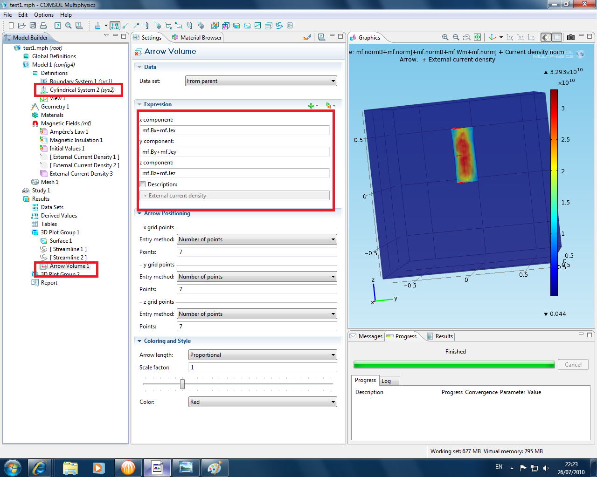Zoom out on the Graphics view
597x477 pixels.
(x=456, y=37)
